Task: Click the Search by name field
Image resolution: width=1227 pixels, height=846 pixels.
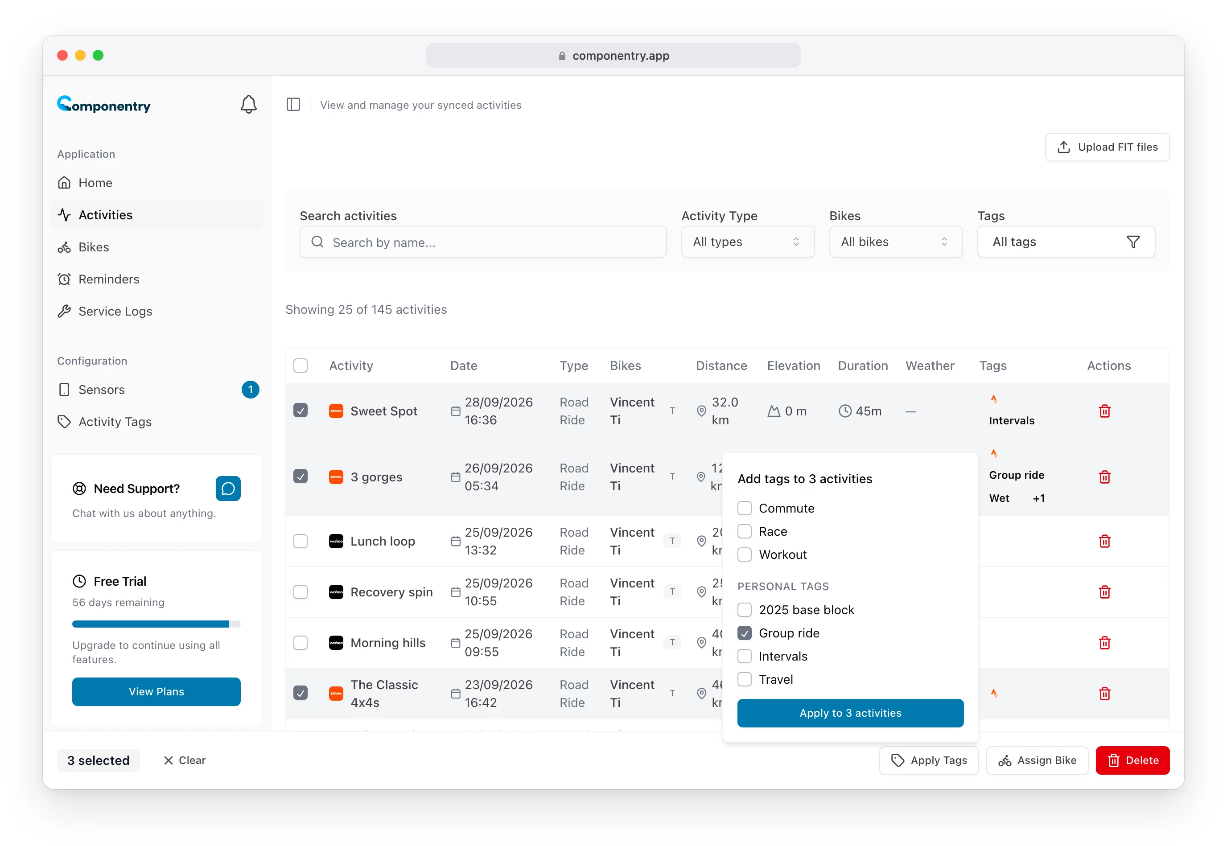Action: 482,242
